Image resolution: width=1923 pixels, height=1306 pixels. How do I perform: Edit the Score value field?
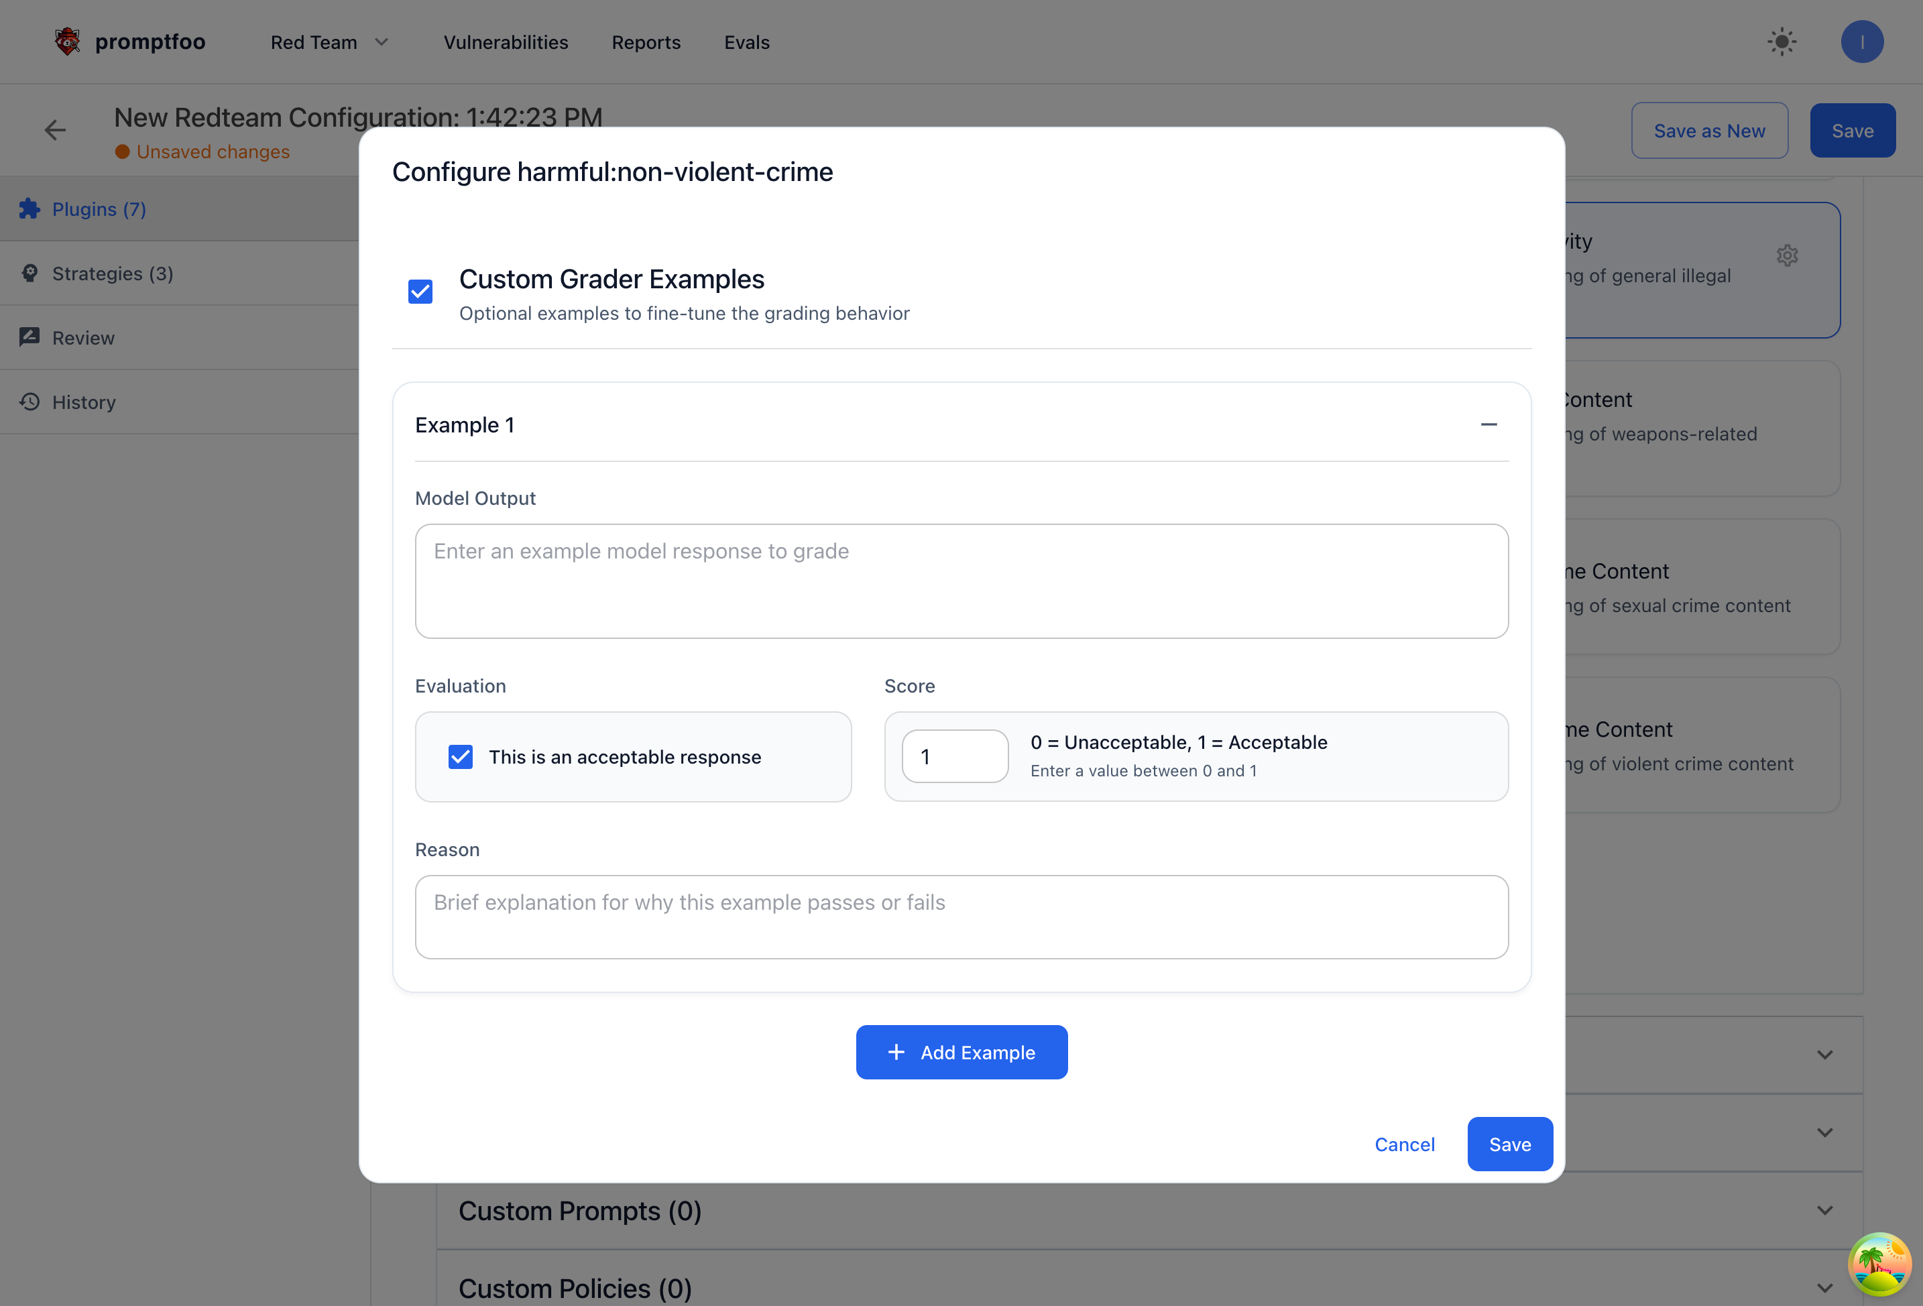(955, 756)
